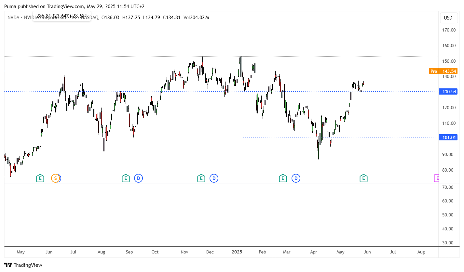
Task: Open the USD currency selector
Action: coord(448,18)
